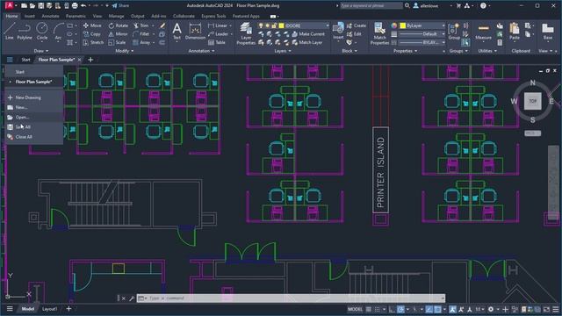The height and width of the screenshot is (316, 562).
Task: Expand the Utilities panel
Action: [x=487, y=51]
